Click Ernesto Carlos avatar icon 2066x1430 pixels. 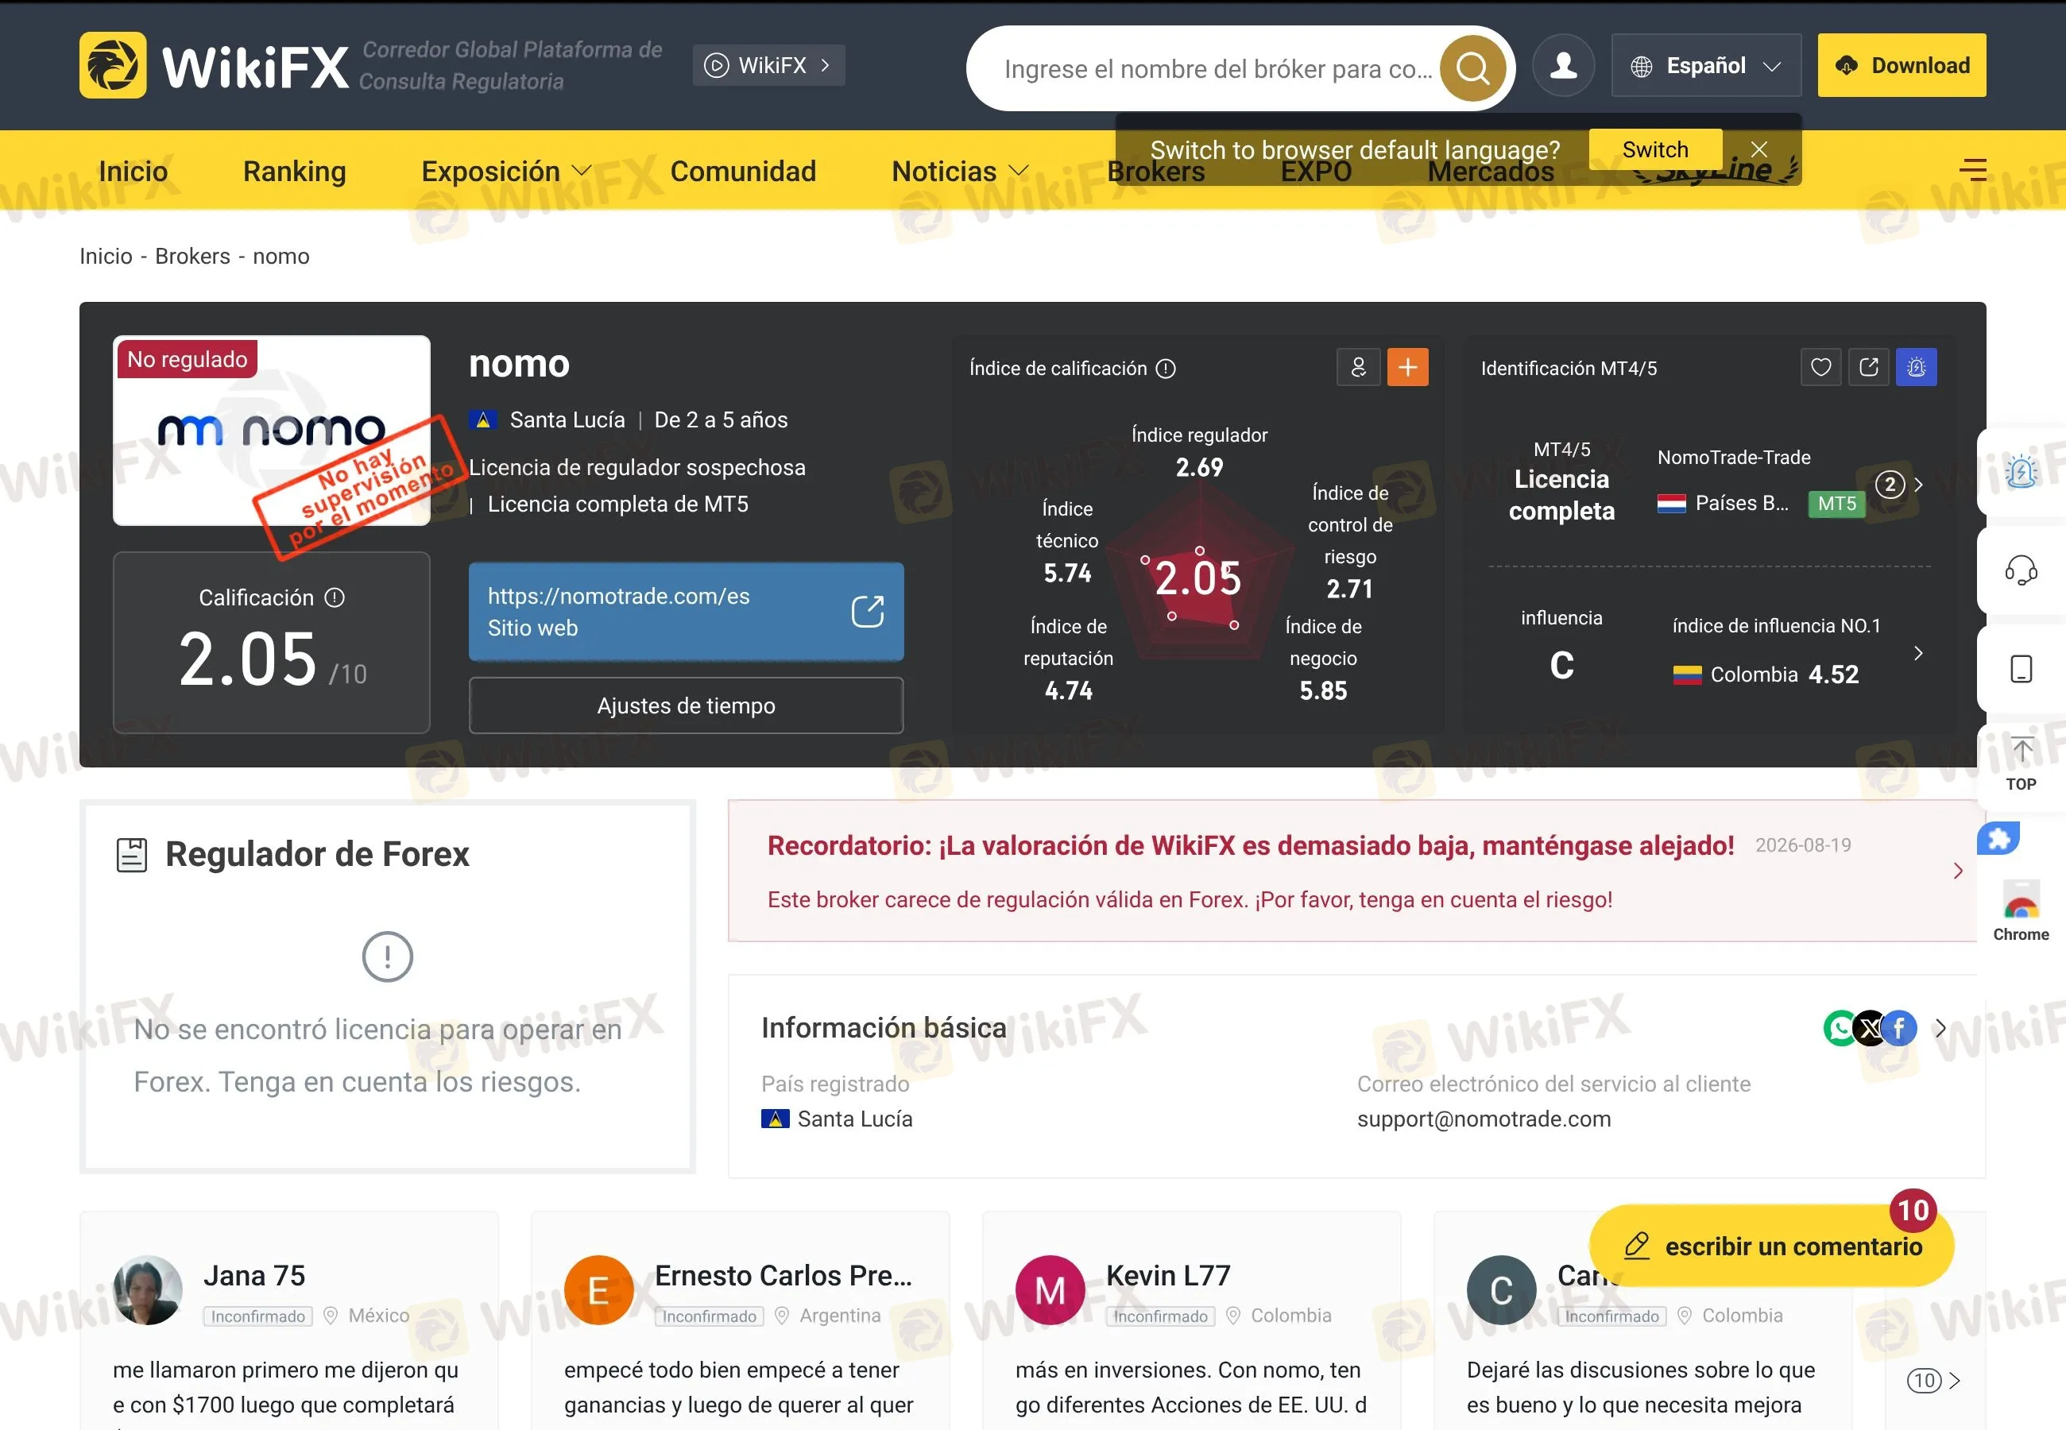598,1290
